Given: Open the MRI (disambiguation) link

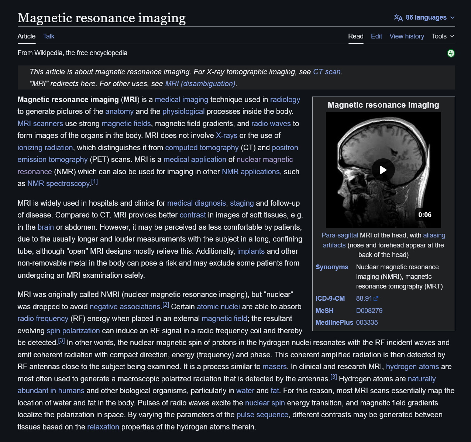Looking at the screenshot, I should click(200, 84).
